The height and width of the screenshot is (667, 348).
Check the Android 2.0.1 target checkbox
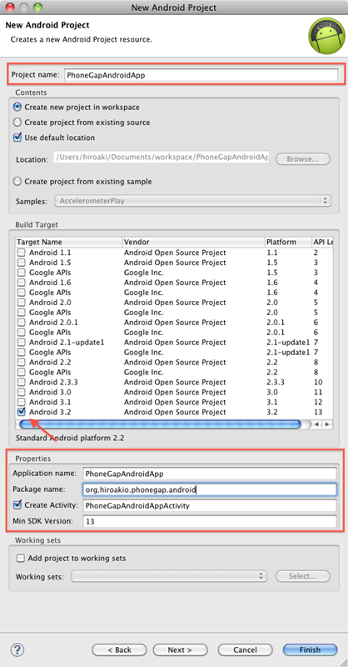tap(21, 323)
